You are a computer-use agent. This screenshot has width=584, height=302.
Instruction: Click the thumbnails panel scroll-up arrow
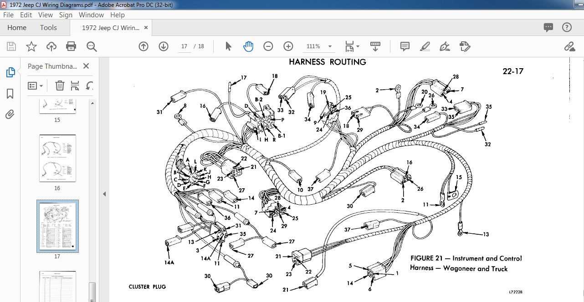click(x=92, y=103)
